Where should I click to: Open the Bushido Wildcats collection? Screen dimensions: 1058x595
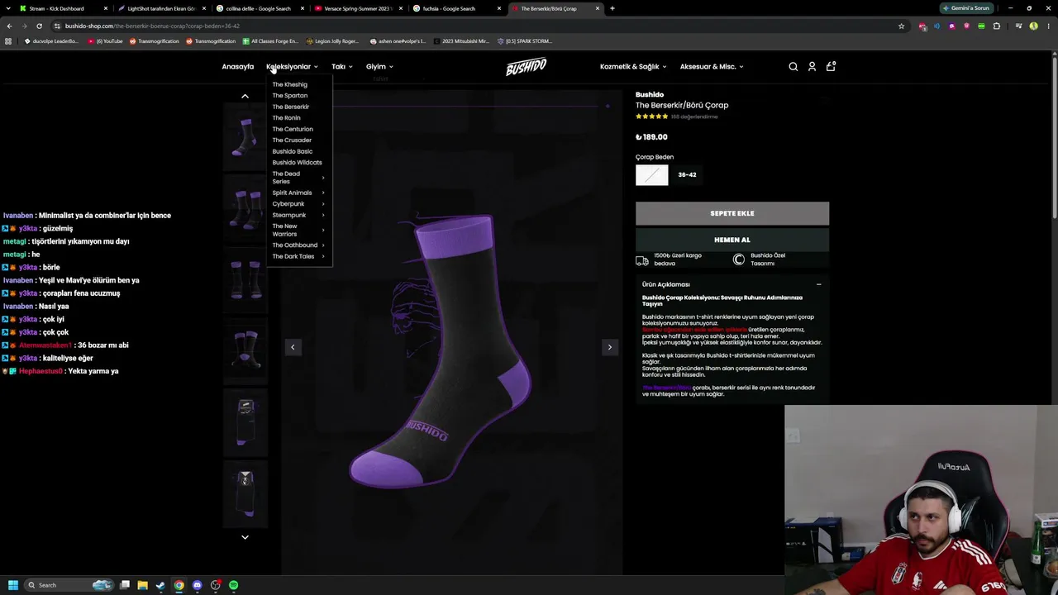click(297, 162)
